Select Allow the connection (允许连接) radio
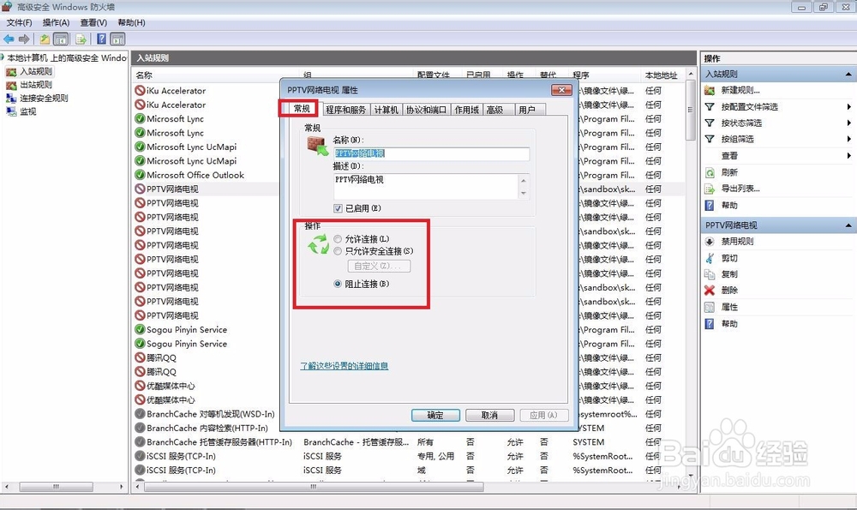 click(338, 239)
